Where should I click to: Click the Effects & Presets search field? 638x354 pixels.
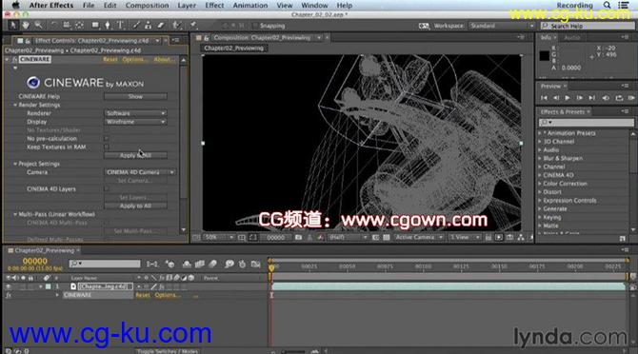click(586, 123)
